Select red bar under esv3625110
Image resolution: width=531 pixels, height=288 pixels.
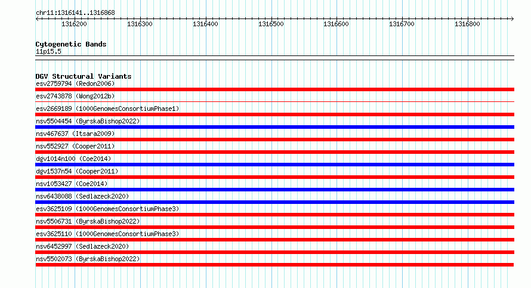click(274, 240)
